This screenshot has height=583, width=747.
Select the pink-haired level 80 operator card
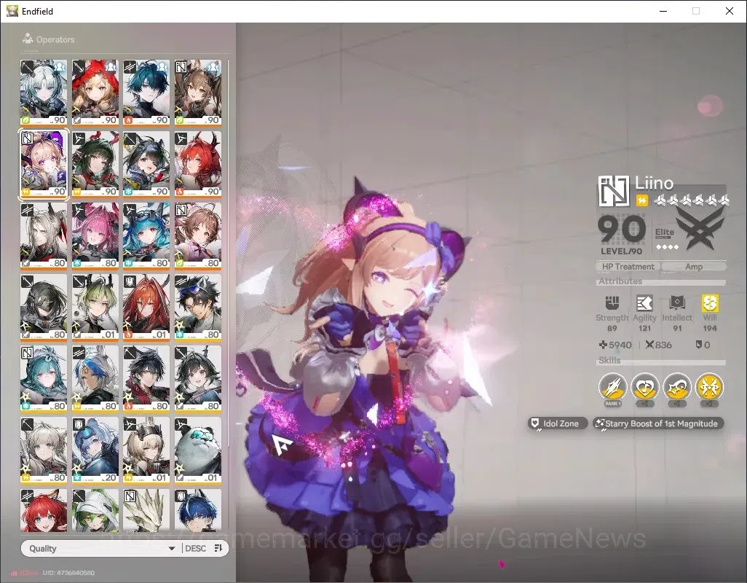(95, 235)
